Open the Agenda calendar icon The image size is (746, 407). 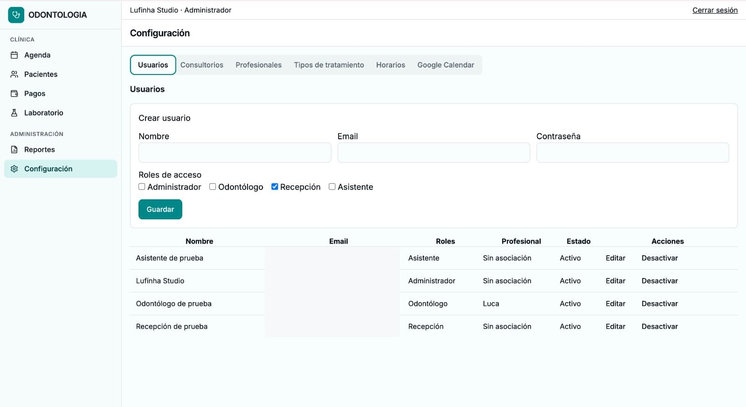pyautogui.click(x=14, y=55)
